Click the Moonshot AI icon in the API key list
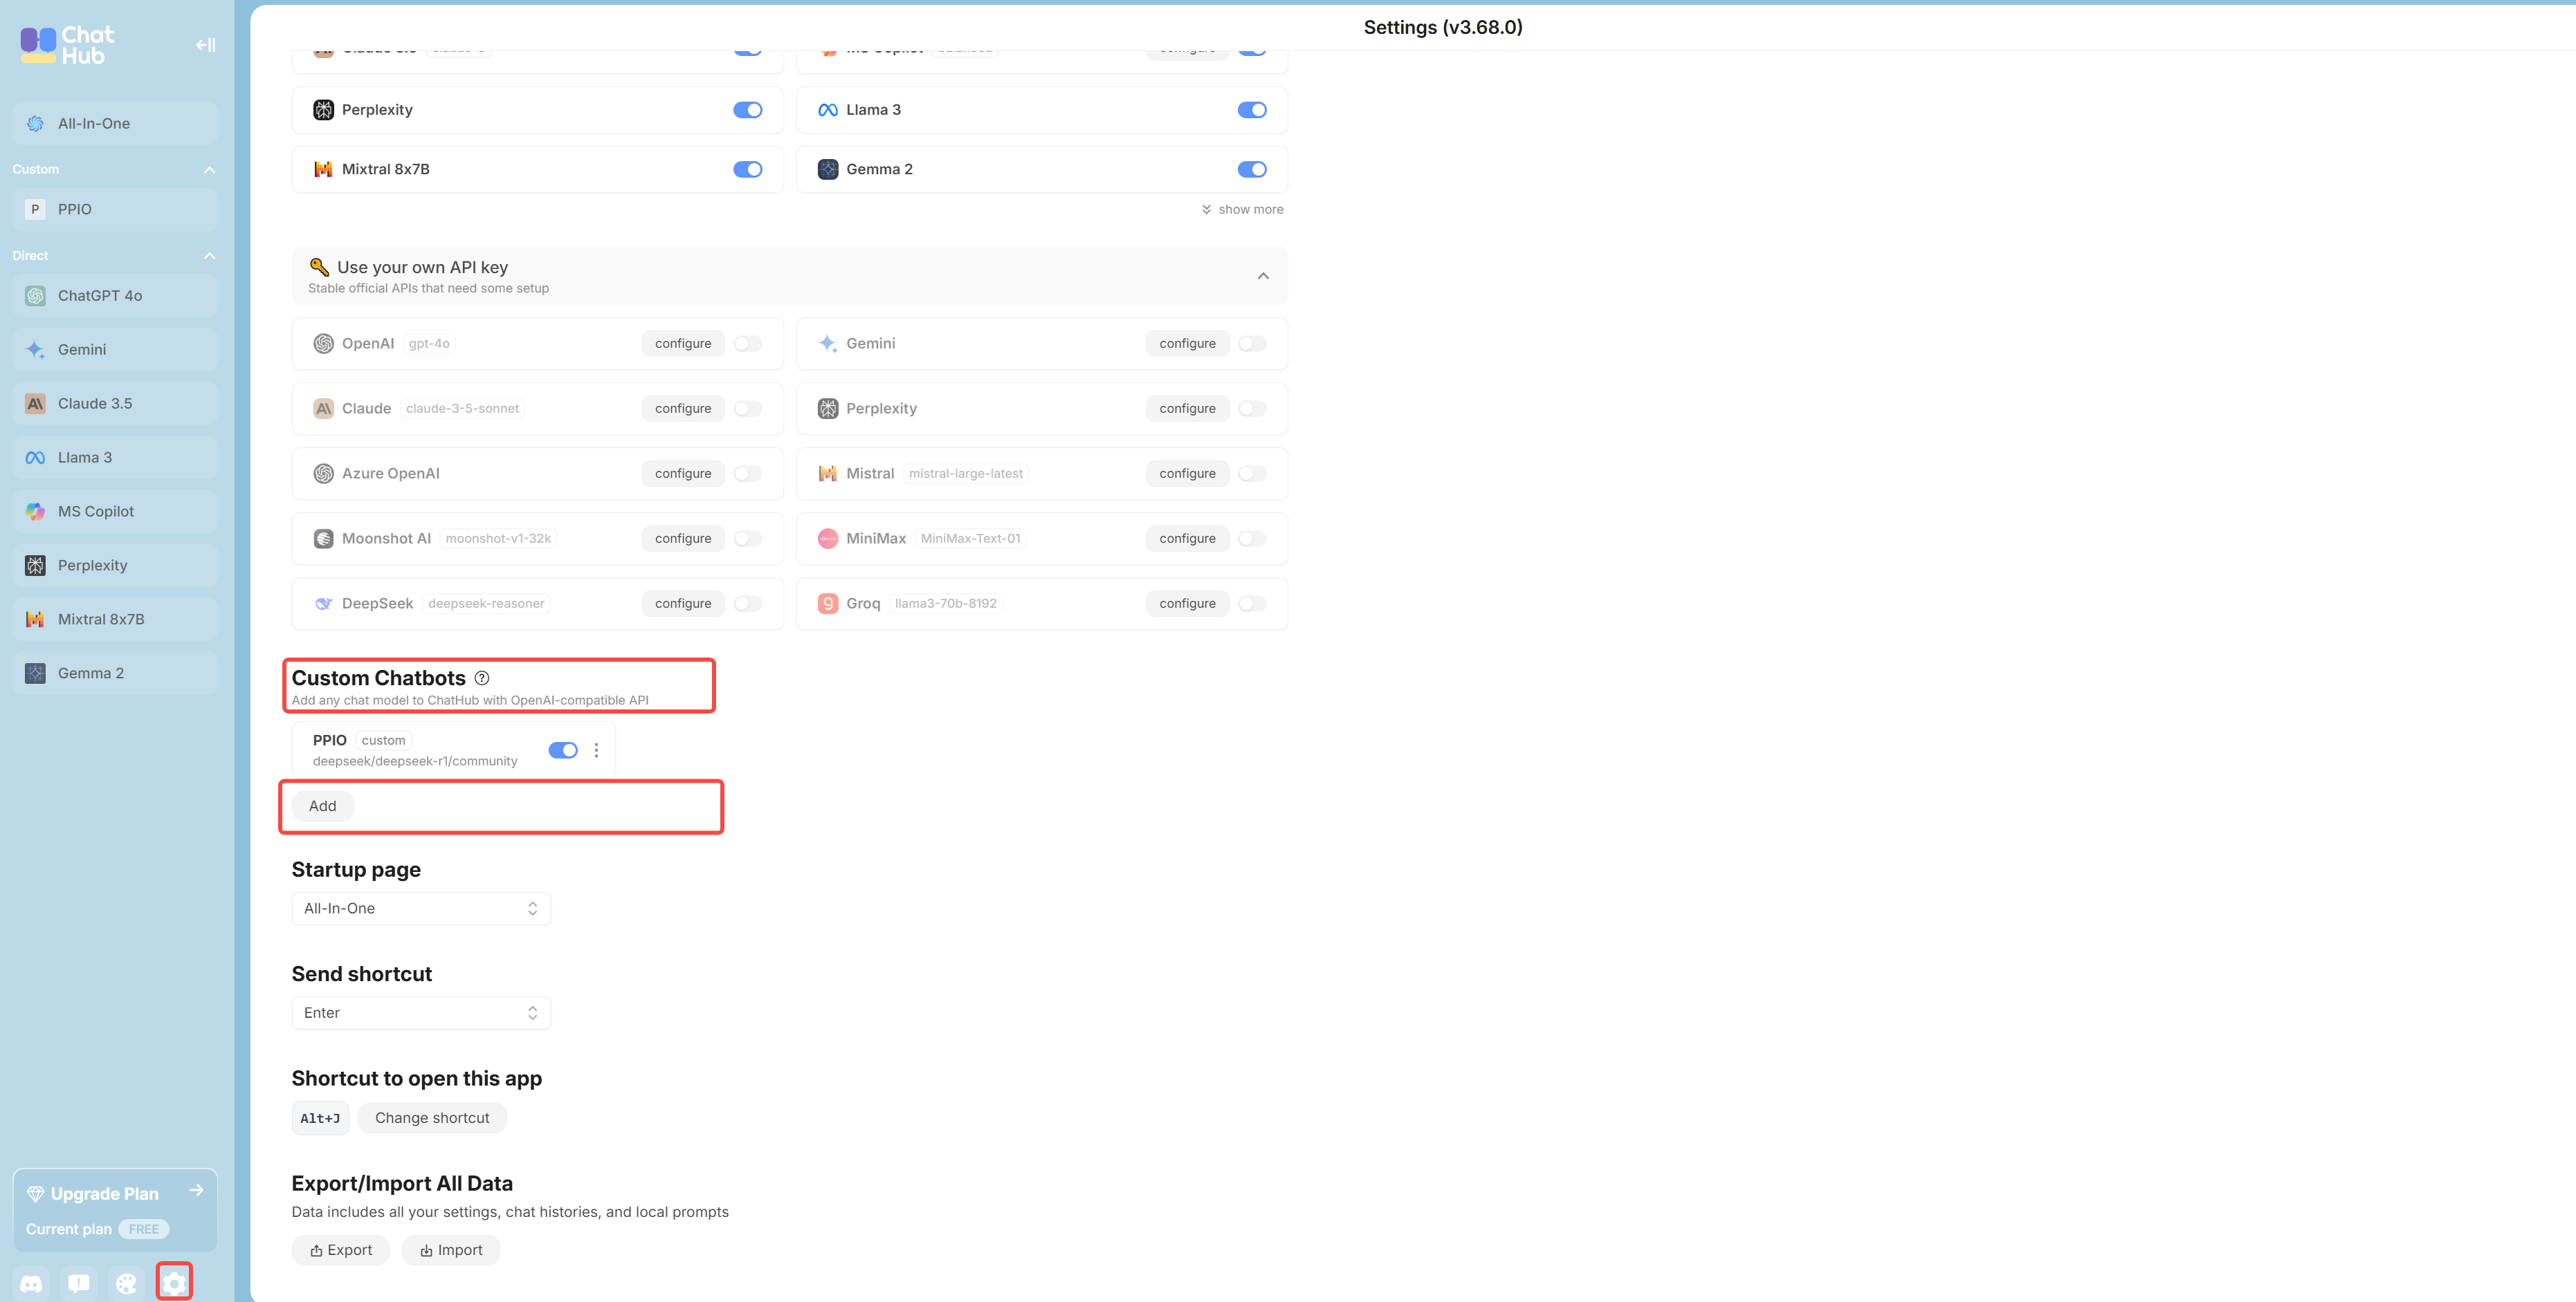The height and width of the screenshot is (1302, 2576). pos(323,539)
